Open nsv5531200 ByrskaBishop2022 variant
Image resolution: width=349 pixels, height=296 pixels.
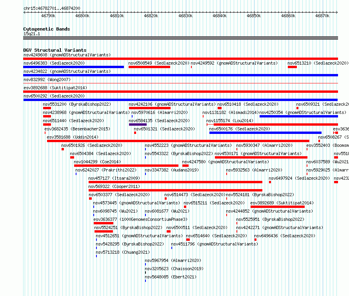77,104
